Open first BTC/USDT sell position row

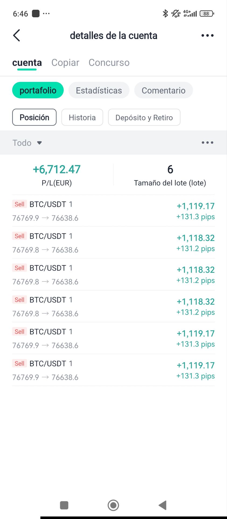(x=113, y=211)
